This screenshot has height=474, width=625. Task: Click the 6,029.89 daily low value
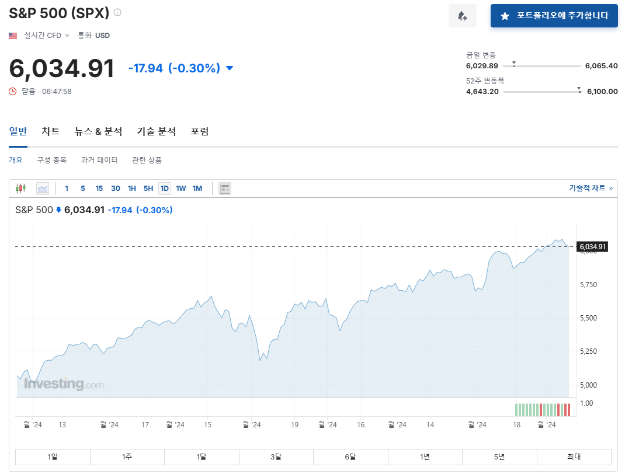pos(482,66)
